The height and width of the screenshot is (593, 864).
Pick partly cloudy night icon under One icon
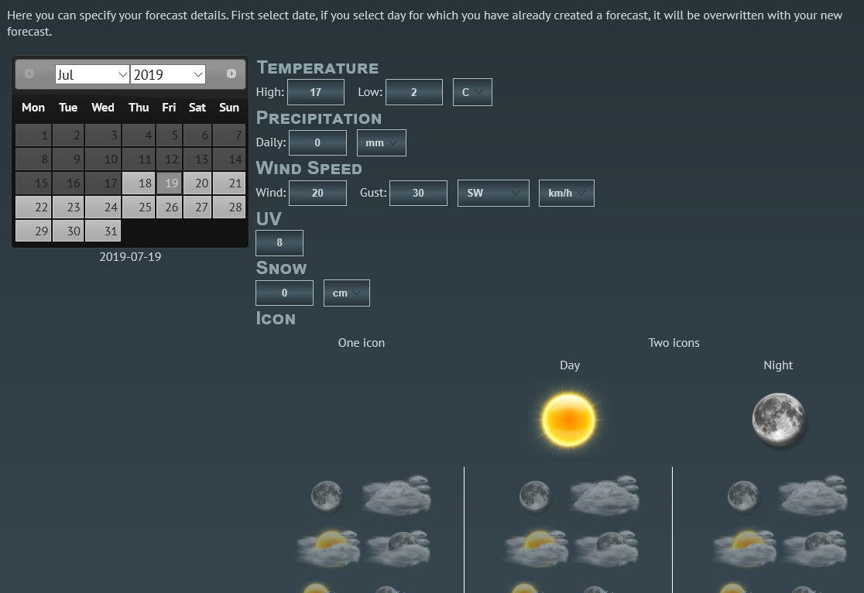[x=399, y=548]
